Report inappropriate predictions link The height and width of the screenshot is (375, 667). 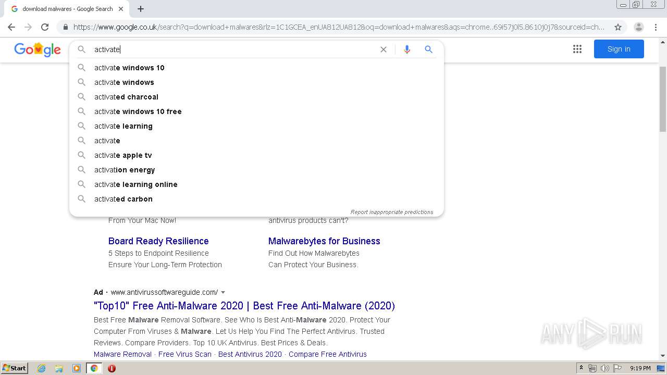pyautogui.click(x=392, y=212)
